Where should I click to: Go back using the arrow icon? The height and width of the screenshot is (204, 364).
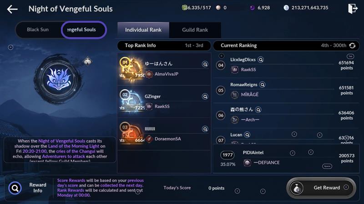point(12,9)
